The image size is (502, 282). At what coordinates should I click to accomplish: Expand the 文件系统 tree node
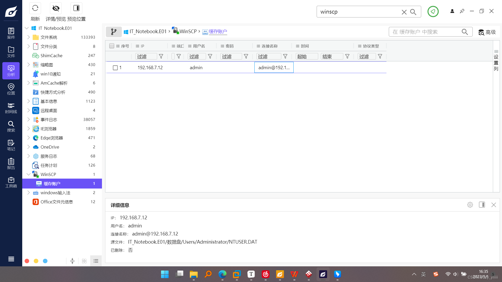tap(29, 37)
